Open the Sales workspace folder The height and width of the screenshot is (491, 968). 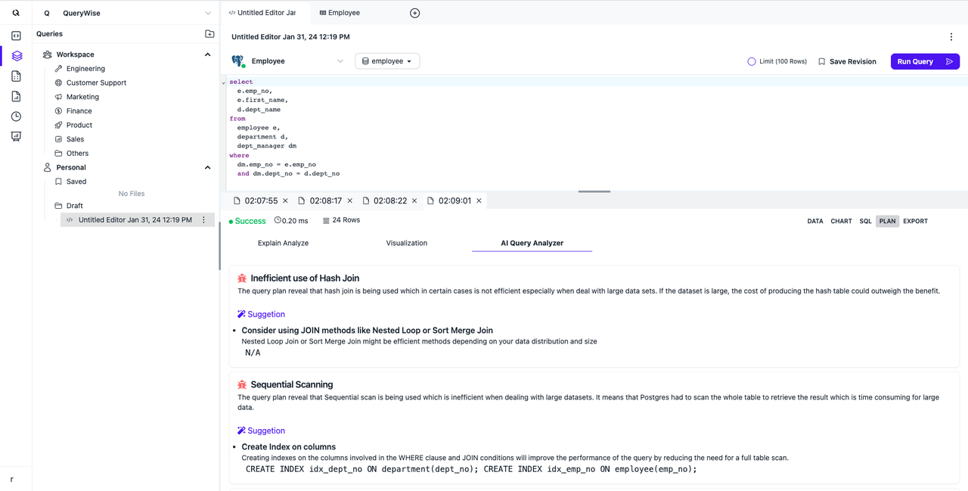(x=75, y=139)
